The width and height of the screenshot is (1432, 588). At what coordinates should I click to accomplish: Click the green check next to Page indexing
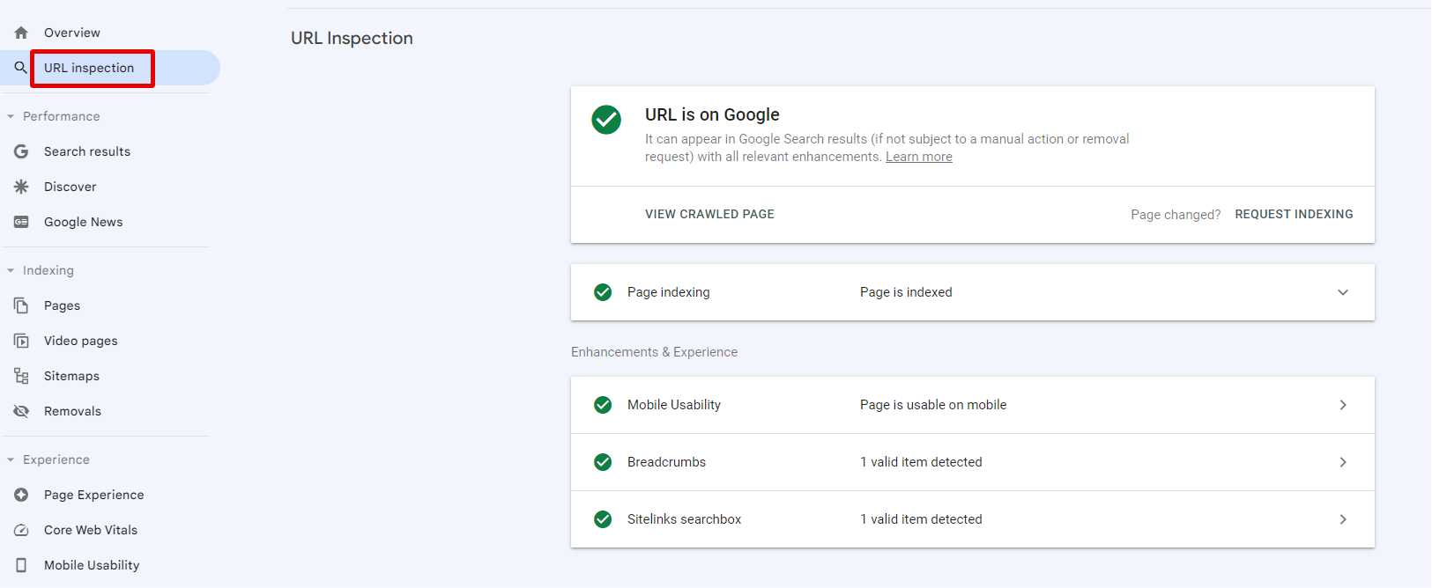click(603, 292)
